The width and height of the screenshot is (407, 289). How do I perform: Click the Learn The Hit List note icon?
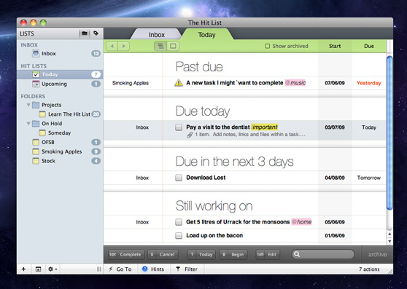pyautogui.click(x=42, y=114)
